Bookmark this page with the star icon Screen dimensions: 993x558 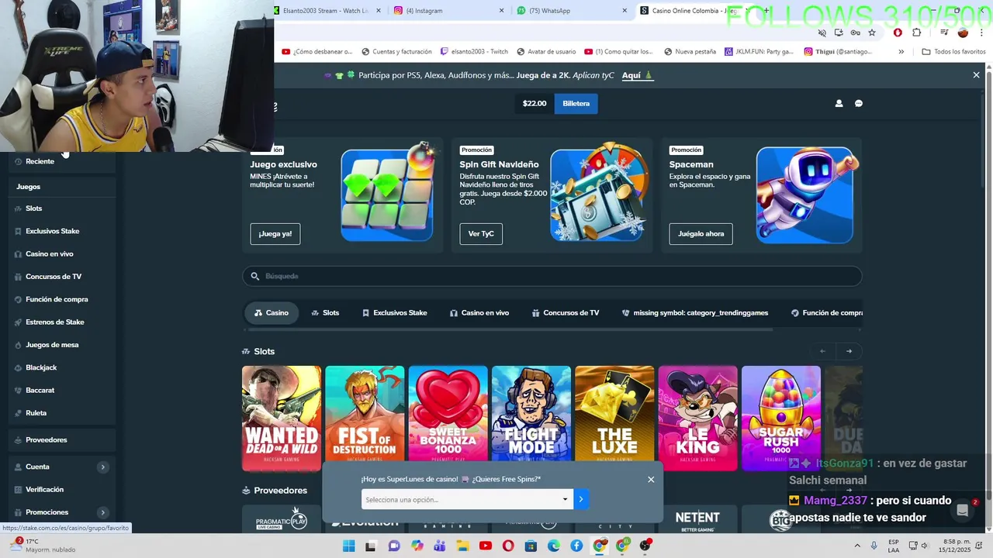pos(872,33)
